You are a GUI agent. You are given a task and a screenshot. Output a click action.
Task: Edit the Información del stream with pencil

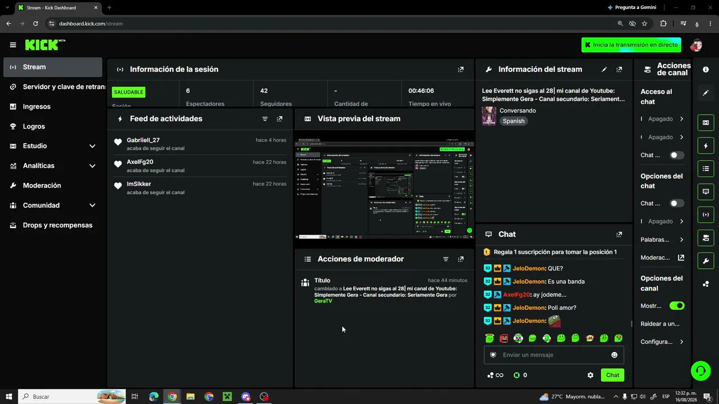(604, 70)
